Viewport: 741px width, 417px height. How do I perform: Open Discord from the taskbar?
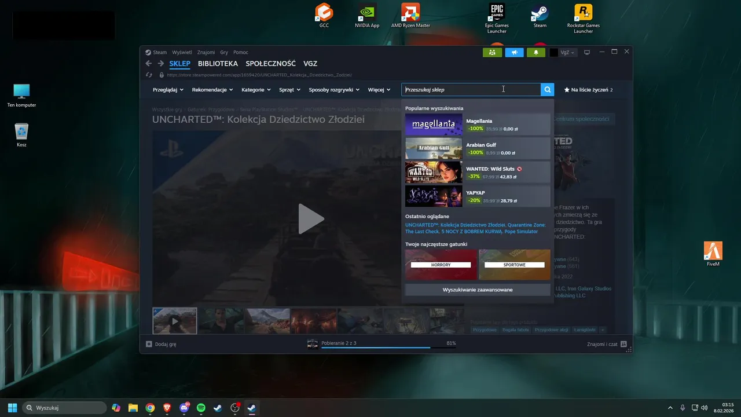click(184, 408)
